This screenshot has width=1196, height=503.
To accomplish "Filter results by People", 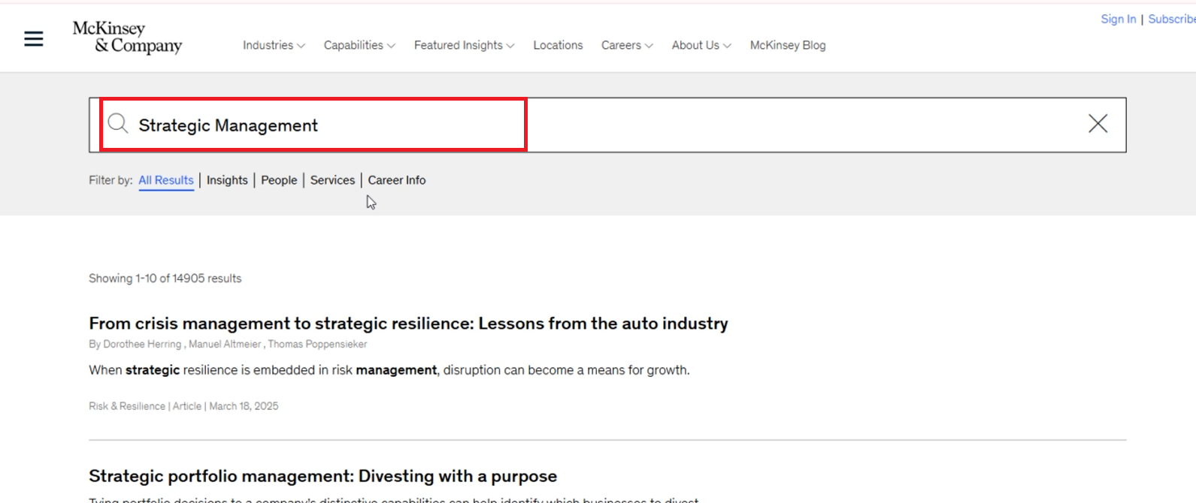I will [x=279, y=180].
